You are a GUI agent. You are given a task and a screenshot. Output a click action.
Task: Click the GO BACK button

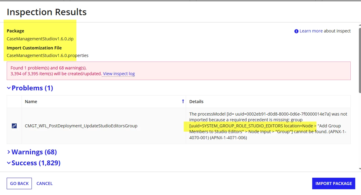[x=19, y=183]
